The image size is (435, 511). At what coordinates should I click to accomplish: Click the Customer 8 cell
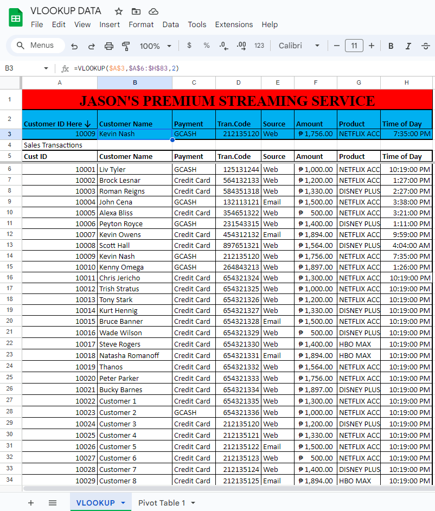[135, 481]
